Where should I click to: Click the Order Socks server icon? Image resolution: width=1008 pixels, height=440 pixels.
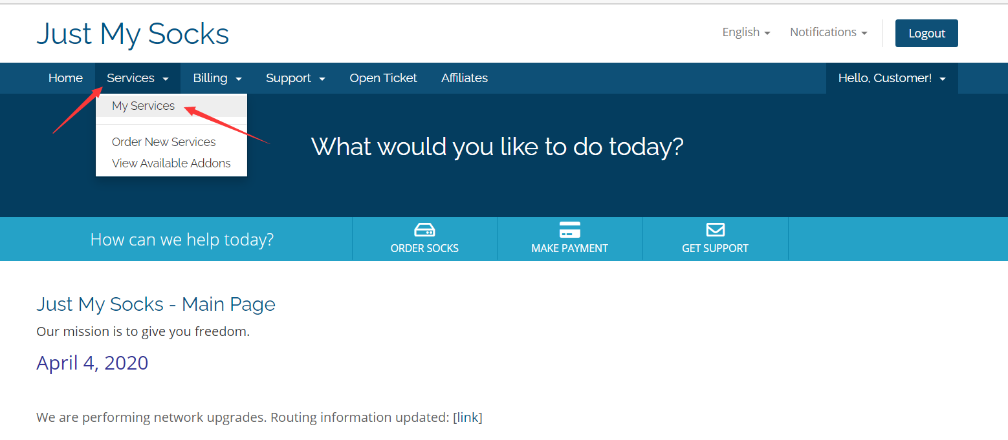(424, 230)
